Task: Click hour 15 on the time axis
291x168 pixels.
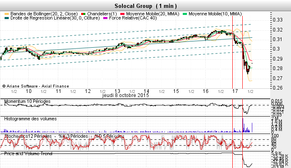Action: click(176, 91)
